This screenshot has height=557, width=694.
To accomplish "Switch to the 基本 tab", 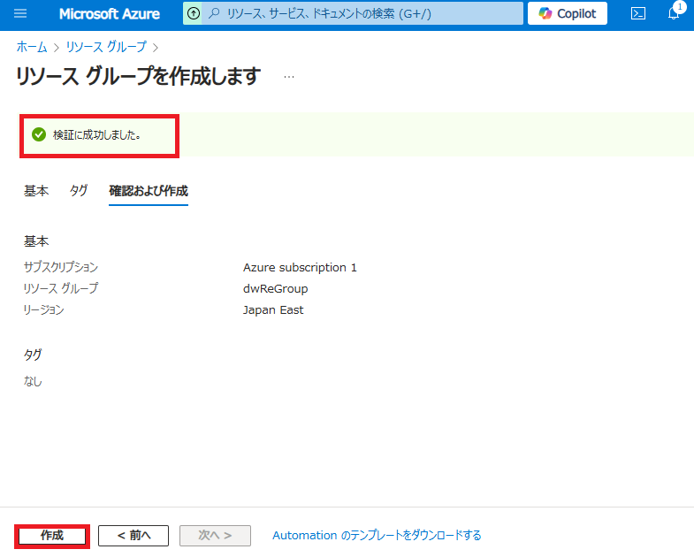I will [x=36, y=191].
